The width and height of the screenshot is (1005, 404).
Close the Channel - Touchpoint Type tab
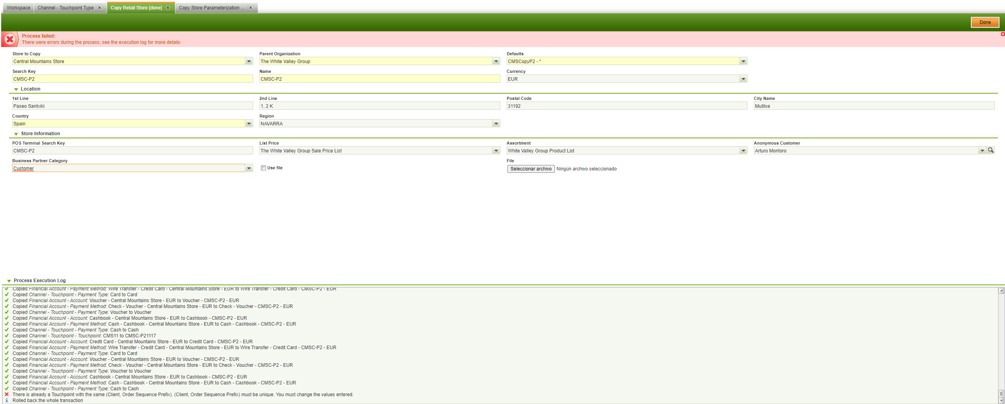click(x=100, y=8)
